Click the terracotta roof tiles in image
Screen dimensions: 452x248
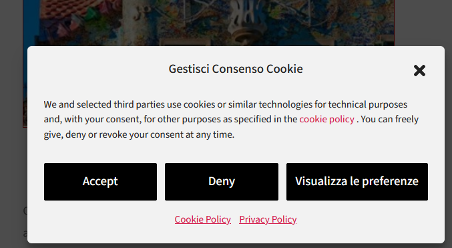click(66, 10)
